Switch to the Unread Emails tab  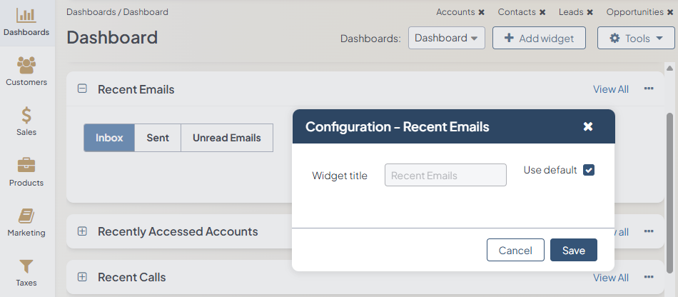tap(226, 138)
